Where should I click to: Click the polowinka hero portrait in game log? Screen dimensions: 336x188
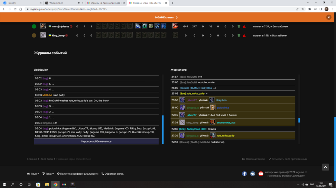click(213, 107)
